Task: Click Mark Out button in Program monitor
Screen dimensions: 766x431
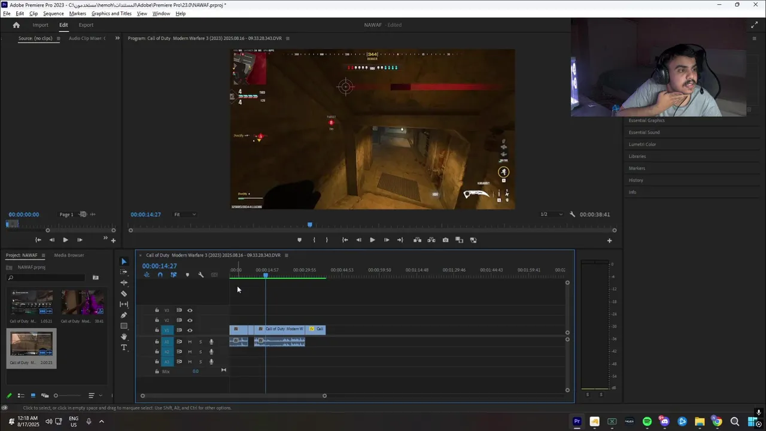Action: (x=327, y=240)
